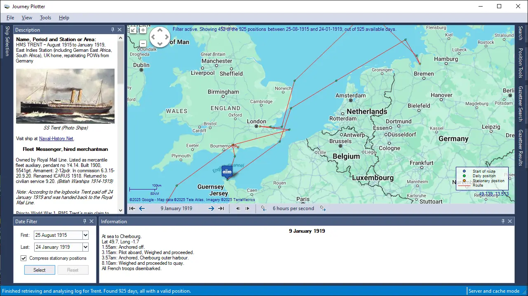This screenshot has width=528, height=296.
Task: Open the First date dropdown
Action: coord(85,235)
